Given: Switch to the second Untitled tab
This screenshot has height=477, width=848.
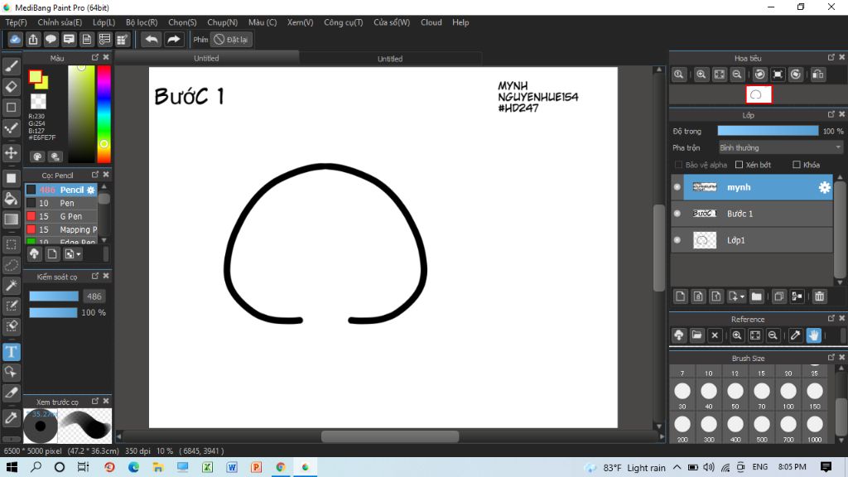Looking at the screenshot, I should pos(390,59).
